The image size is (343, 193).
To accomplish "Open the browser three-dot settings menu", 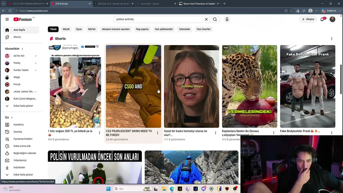I will (x=317, y=11).
